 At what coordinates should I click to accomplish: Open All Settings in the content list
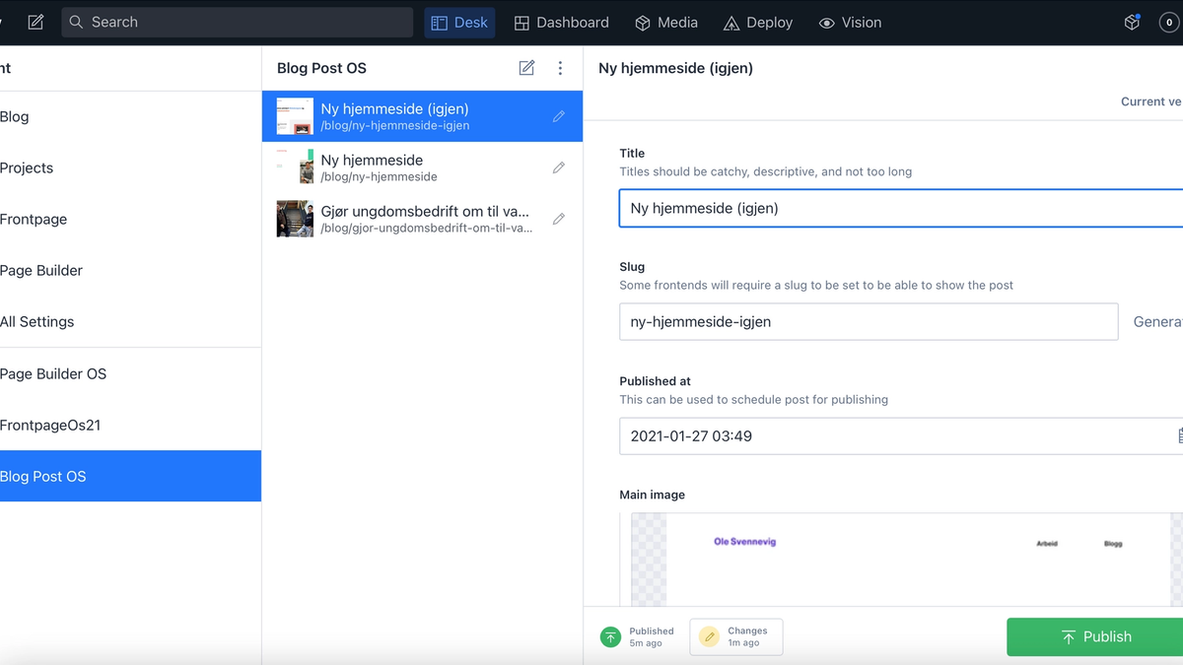tap(130, 321)
